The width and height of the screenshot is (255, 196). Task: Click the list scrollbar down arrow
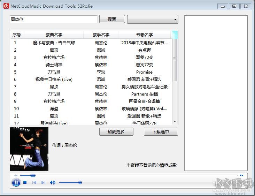[175, 122]
